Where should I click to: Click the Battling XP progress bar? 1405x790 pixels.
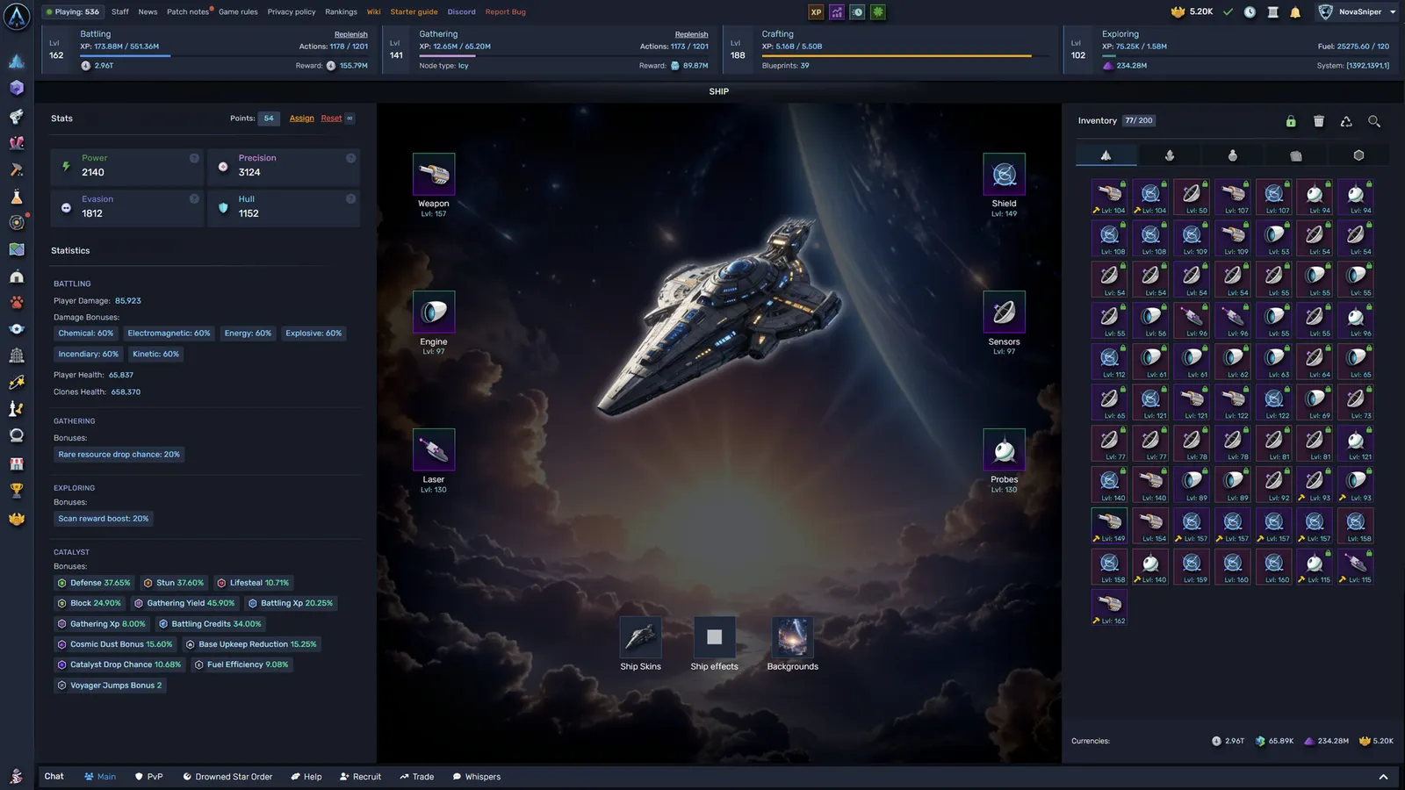click(224, 55)
